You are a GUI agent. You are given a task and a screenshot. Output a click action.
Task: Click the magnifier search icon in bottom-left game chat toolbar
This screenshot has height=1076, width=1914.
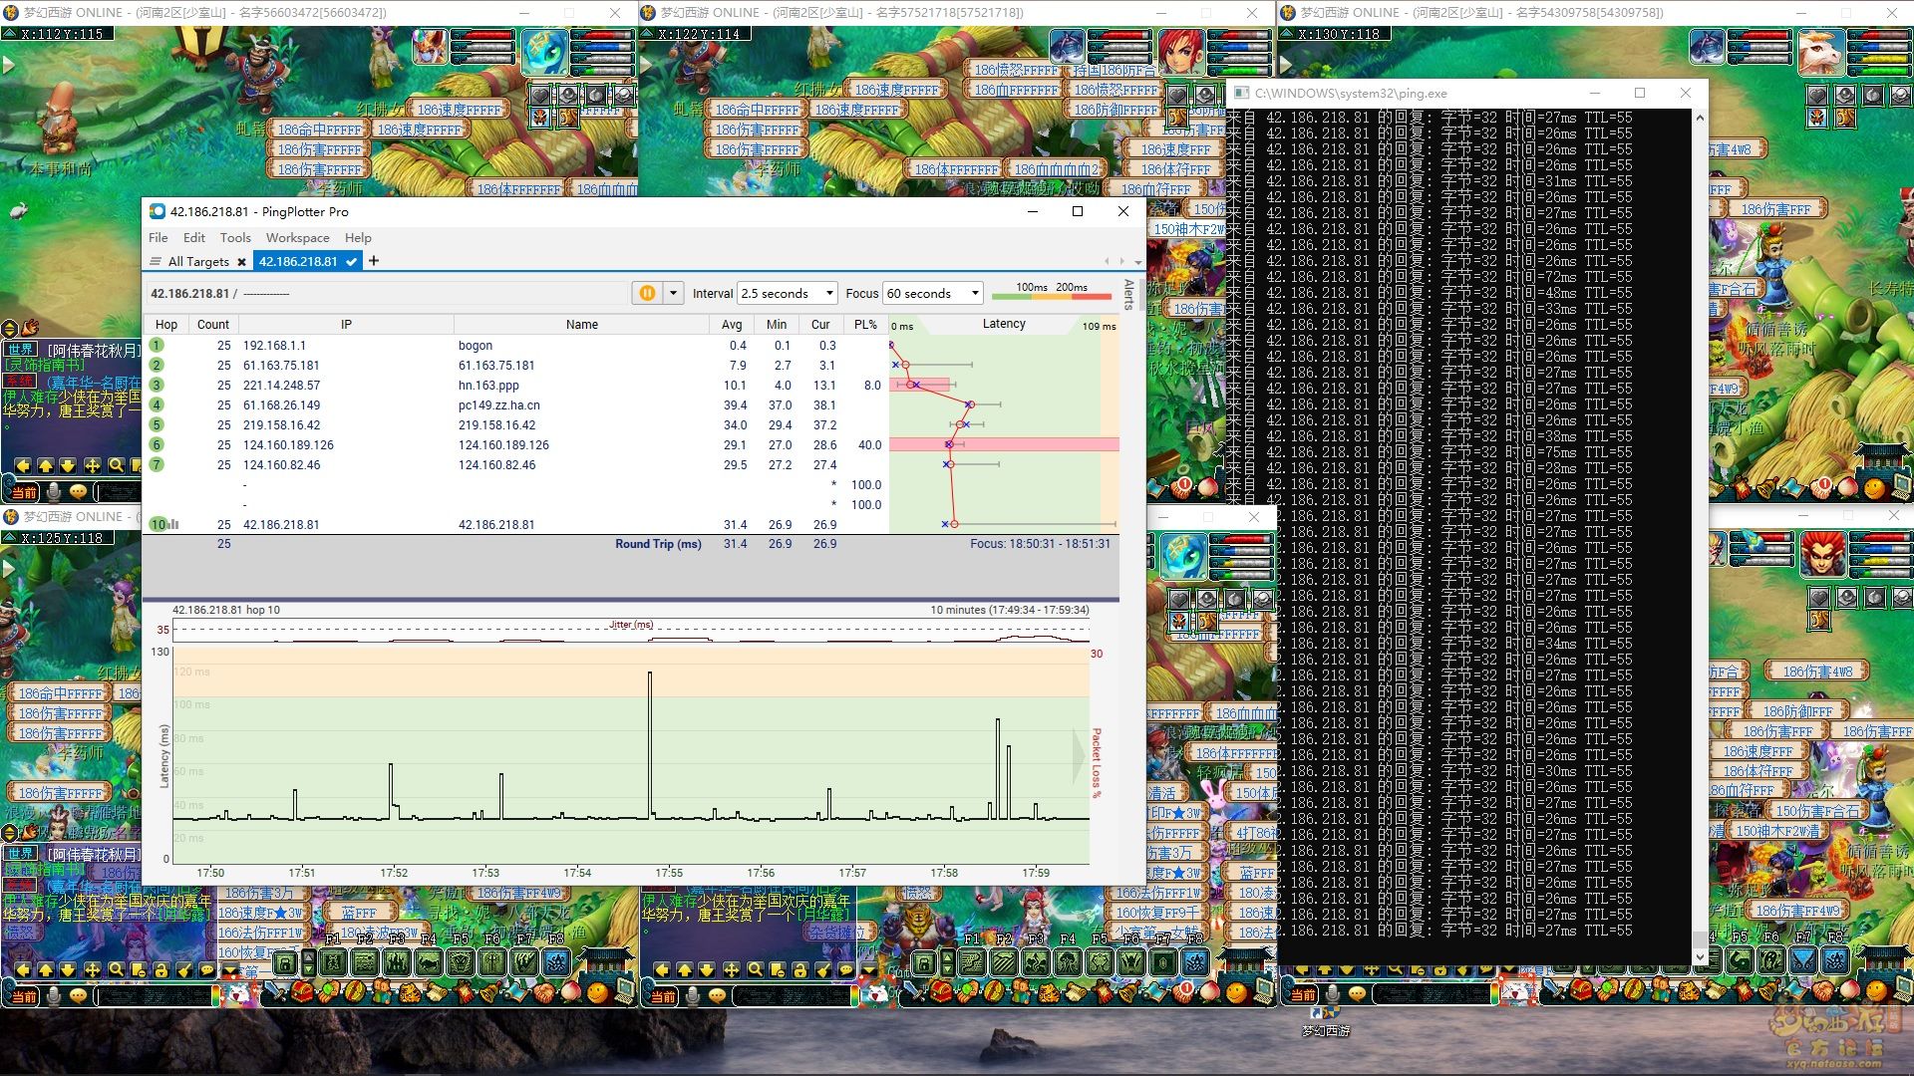[x=117, y=969]
